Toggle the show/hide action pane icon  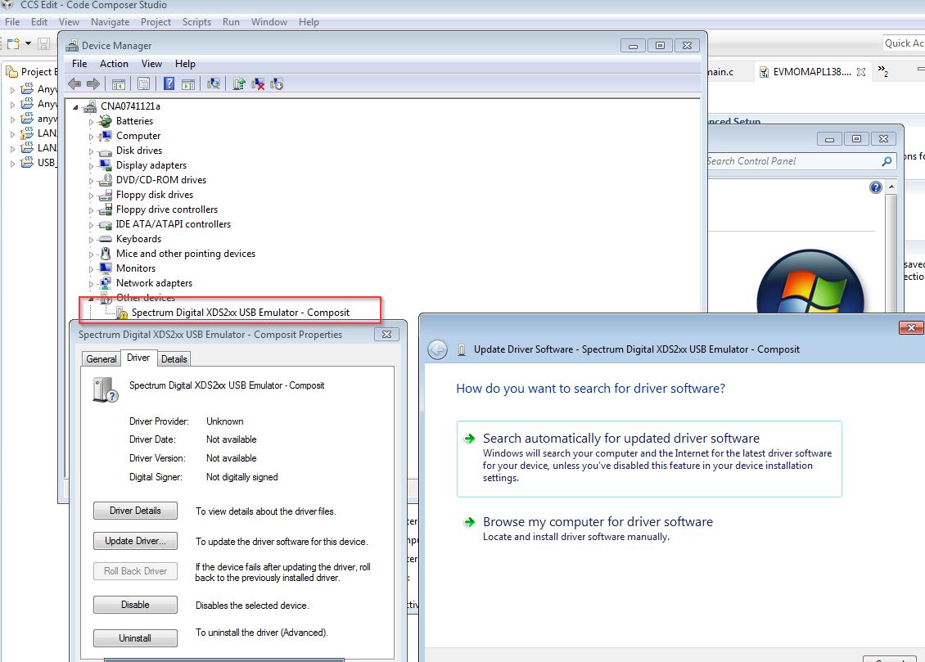coord(188,83)
